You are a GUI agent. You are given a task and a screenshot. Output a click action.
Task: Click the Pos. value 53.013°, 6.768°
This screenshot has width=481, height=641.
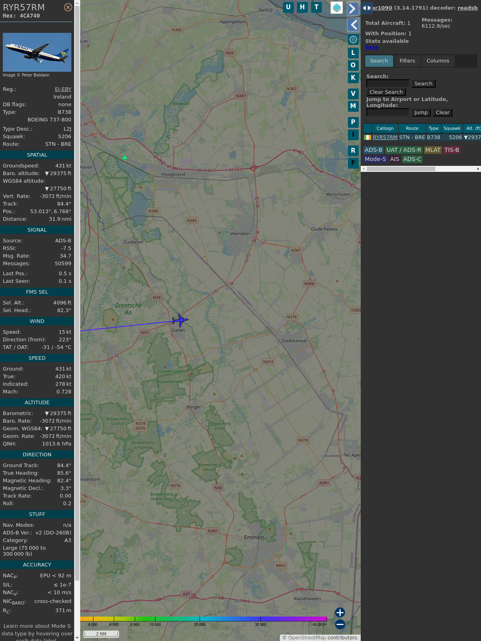tap(51, 212)
